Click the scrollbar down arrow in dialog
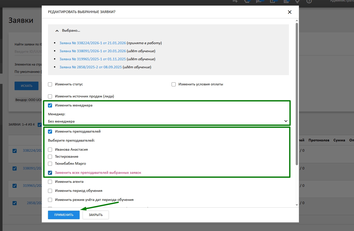 [297, 205]
